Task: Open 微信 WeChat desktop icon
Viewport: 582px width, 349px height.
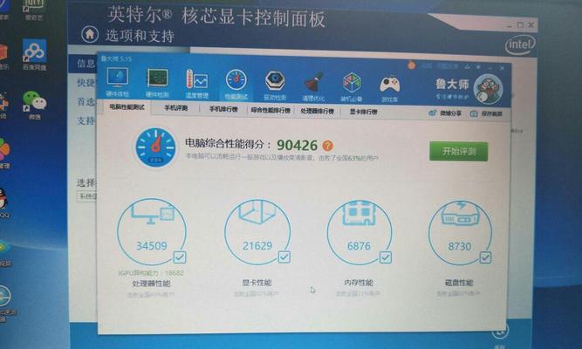Action: click(x=34, y=105)
